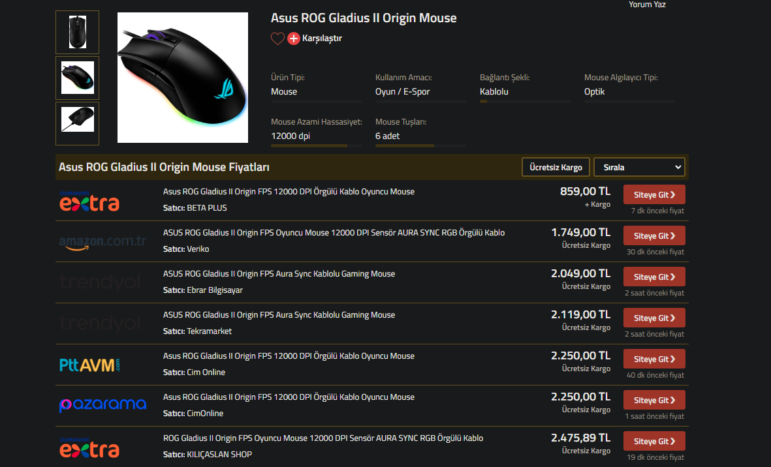The image size is (771, 467).
Task: Click the 1.749,00 TL price
Action: [x=581, y=232]
